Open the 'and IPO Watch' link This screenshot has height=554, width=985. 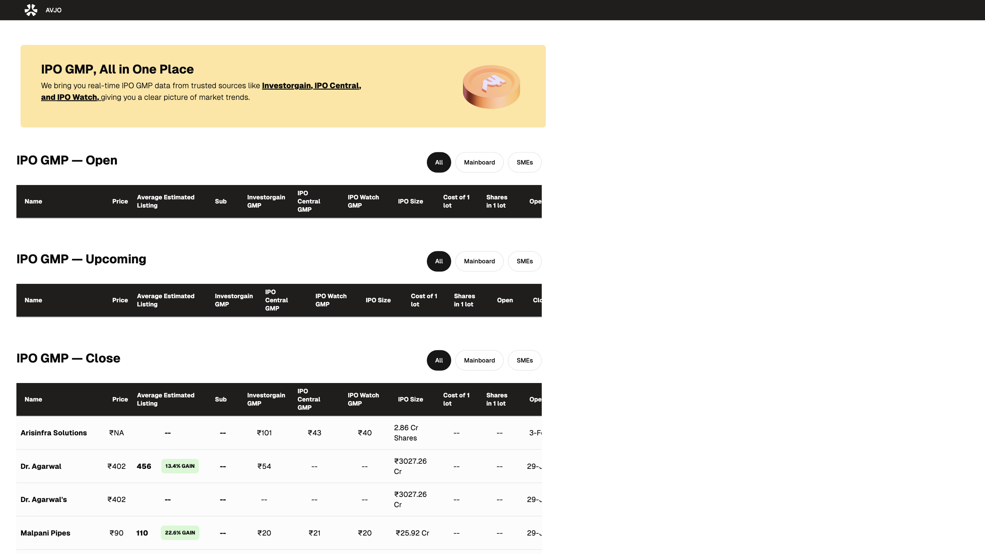[x=70, y=97]
